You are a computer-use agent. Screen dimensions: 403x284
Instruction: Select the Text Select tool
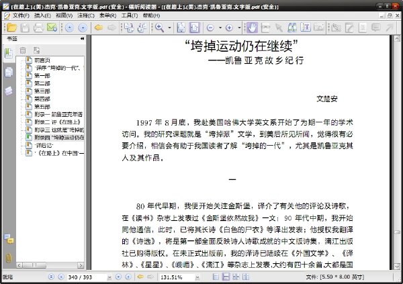point(306,28)
